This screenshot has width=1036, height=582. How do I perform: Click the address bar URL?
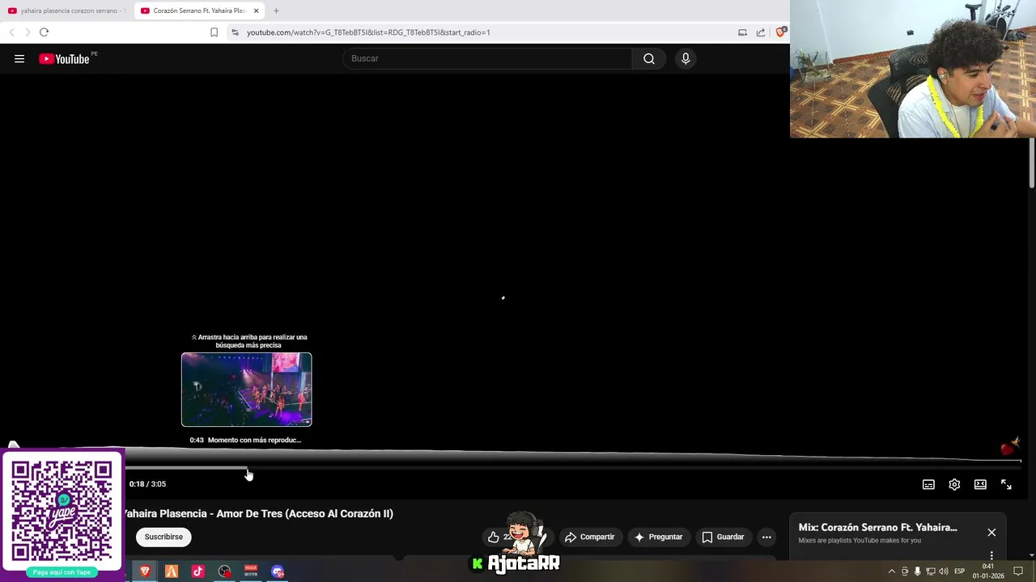click(368, 32)
